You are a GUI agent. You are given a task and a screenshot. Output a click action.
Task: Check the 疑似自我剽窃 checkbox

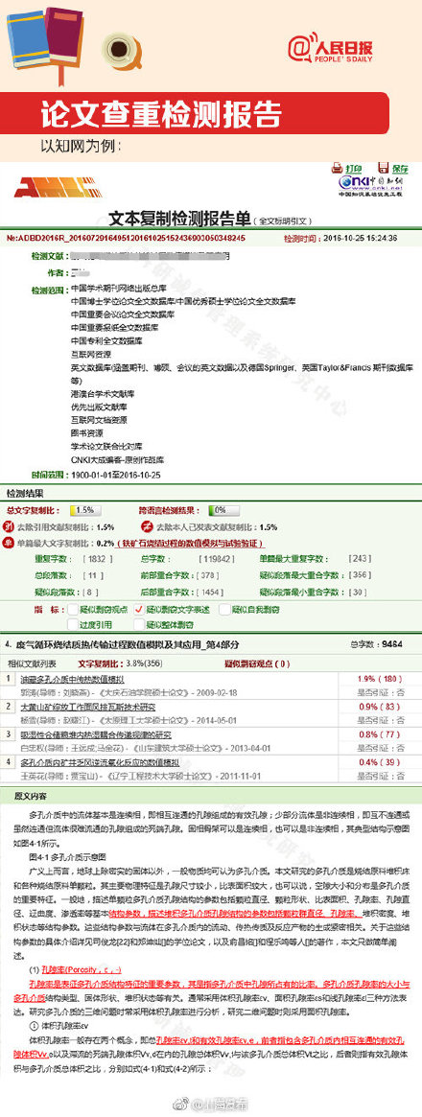223,609
